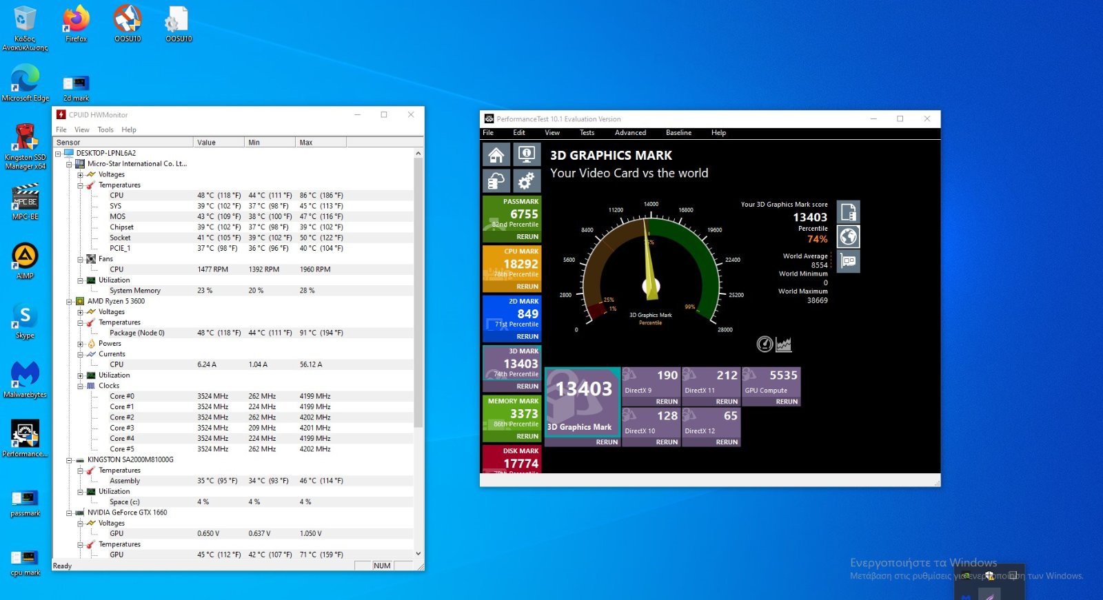Open the upload/manage baselines icon
This screenshot has height=600, width=1103.
point(496,181)
